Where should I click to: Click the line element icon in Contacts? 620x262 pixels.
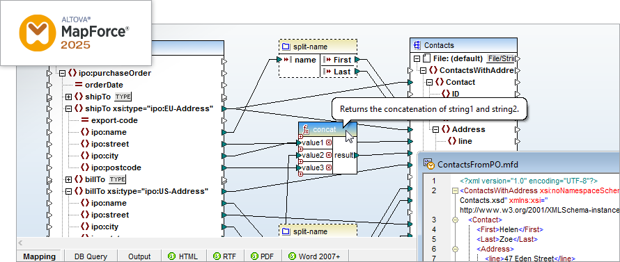pyautogui.click(x=452, y=141)
